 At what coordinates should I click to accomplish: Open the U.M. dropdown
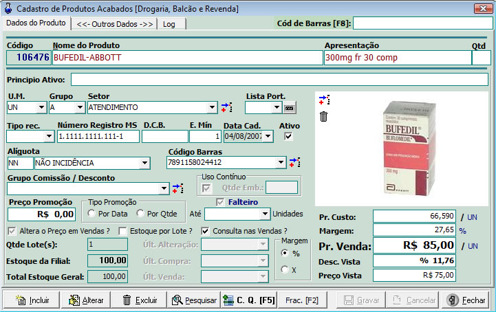click(x=41, y=107)
